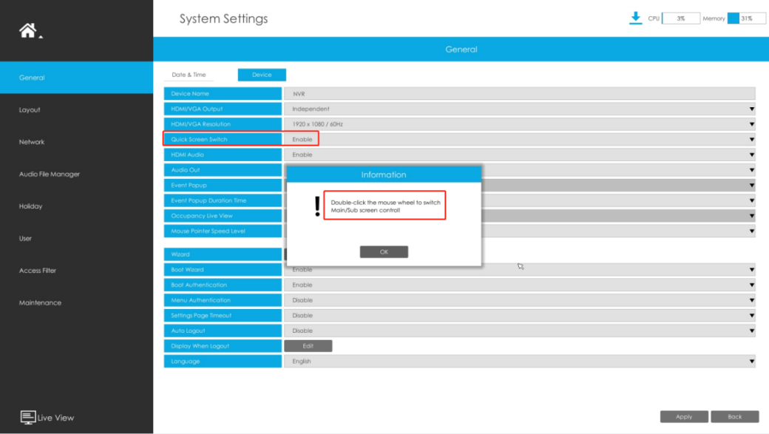Click the CPU usage bar
Viewport: 769px width, 434px height.
pyautogui.click(x=681, y=18)
